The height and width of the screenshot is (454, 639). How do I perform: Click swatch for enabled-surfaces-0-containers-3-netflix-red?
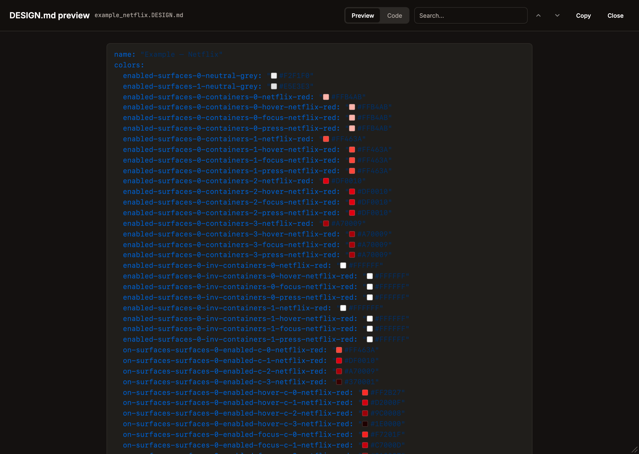pos(326,224)
